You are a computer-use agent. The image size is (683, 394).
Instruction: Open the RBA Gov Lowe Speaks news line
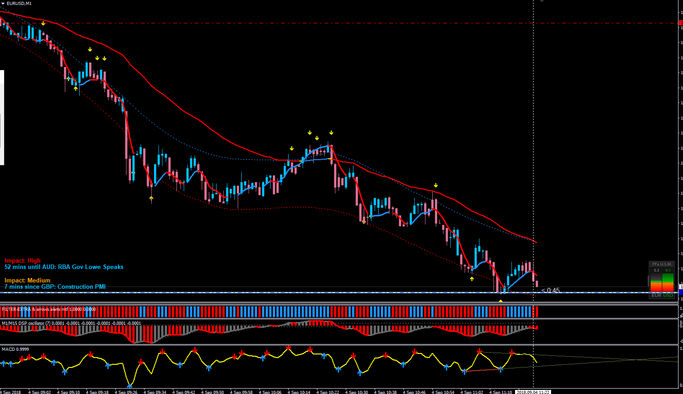point(64,267)
